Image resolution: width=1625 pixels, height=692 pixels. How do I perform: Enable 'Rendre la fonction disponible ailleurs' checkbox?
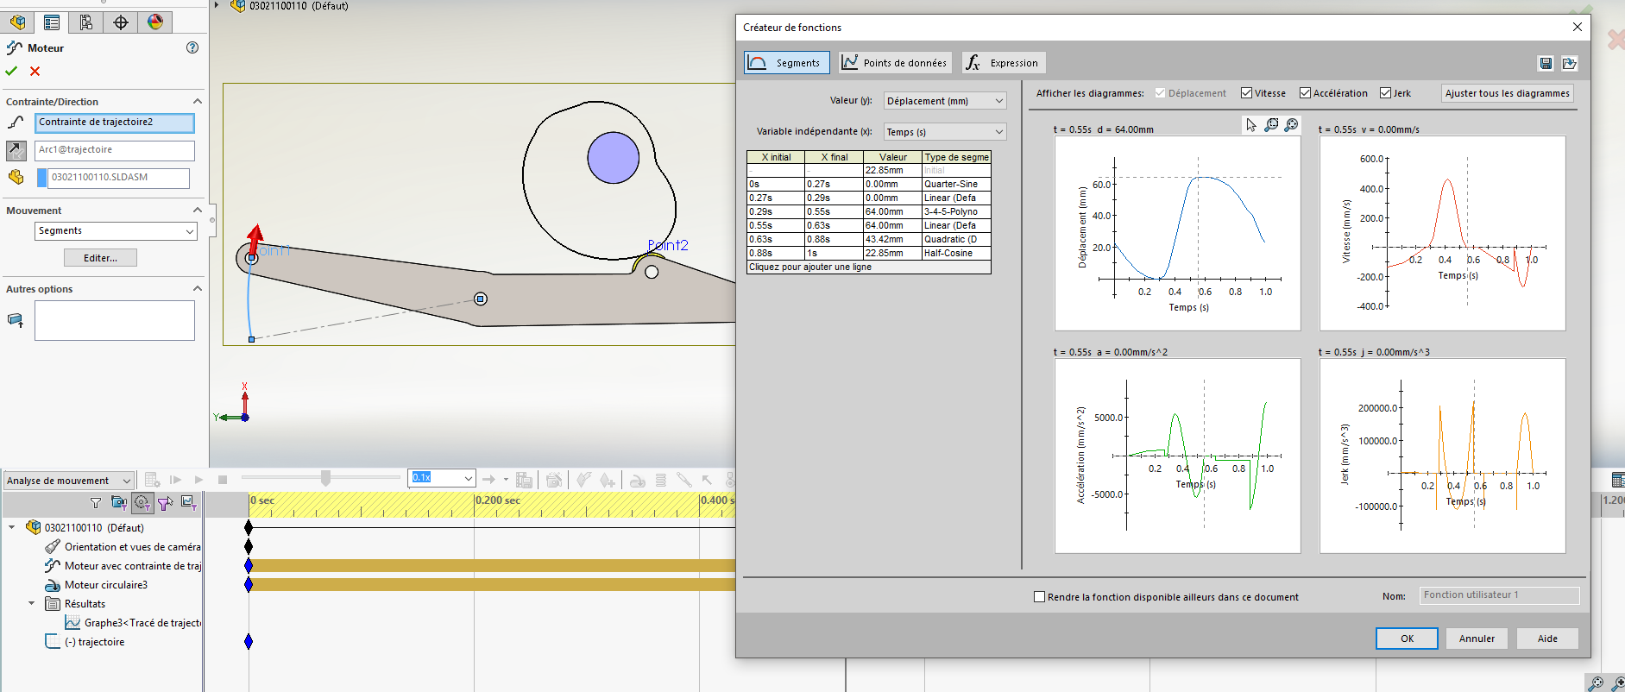pyautogui.click(x=1040, y=596)
